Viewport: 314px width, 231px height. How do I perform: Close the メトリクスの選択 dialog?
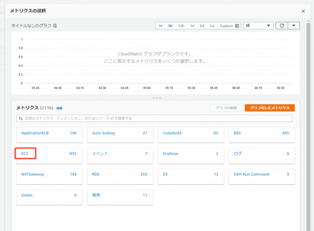pyautogui.click(x=303, y=11)
